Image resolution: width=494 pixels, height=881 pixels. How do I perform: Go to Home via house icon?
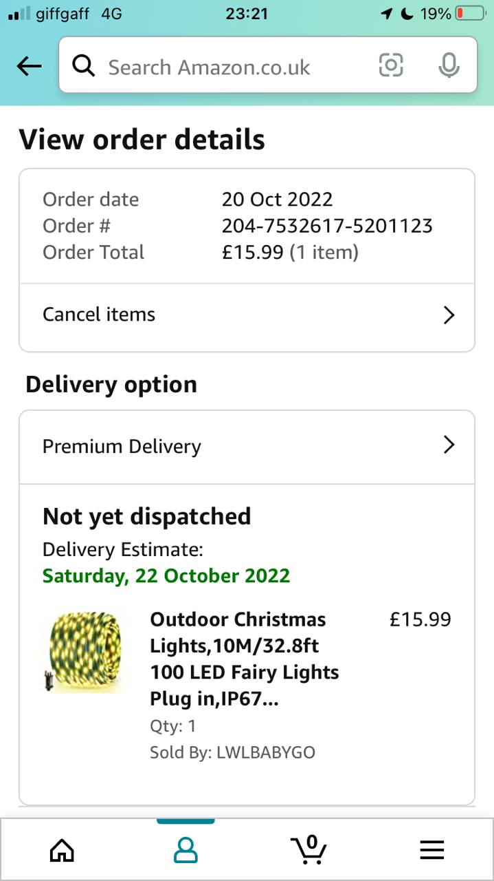tap(62, 851)
